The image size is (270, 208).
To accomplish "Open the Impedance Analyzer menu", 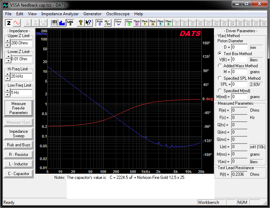I will [60, 14].
